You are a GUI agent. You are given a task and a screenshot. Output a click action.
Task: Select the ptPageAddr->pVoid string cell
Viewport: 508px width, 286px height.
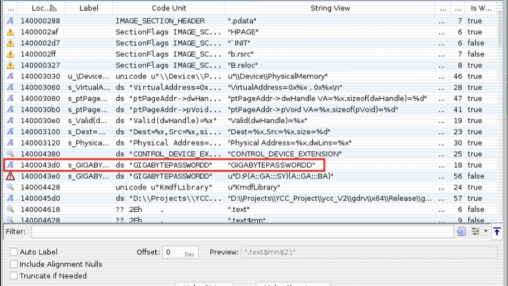(x=313, y=110)
